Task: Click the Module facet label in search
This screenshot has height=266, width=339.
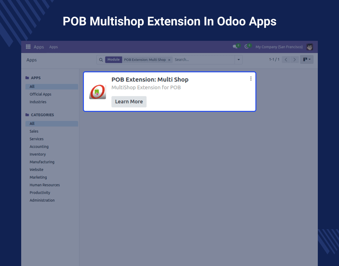Action: (x=114, y=60)
